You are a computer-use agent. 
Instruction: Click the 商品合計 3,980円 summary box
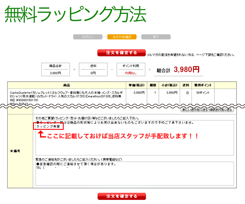57,70
